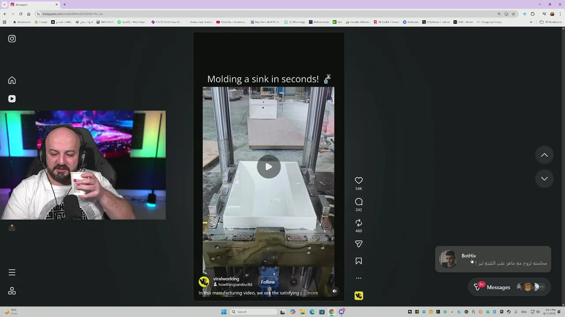The image size is (565, 317).
Task: Open a new browser tab
Action: (64, 4)
